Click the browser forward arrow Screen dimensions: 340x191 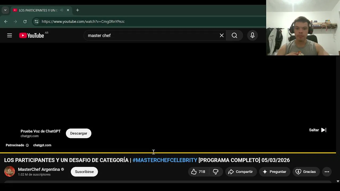tap(15, 21)
